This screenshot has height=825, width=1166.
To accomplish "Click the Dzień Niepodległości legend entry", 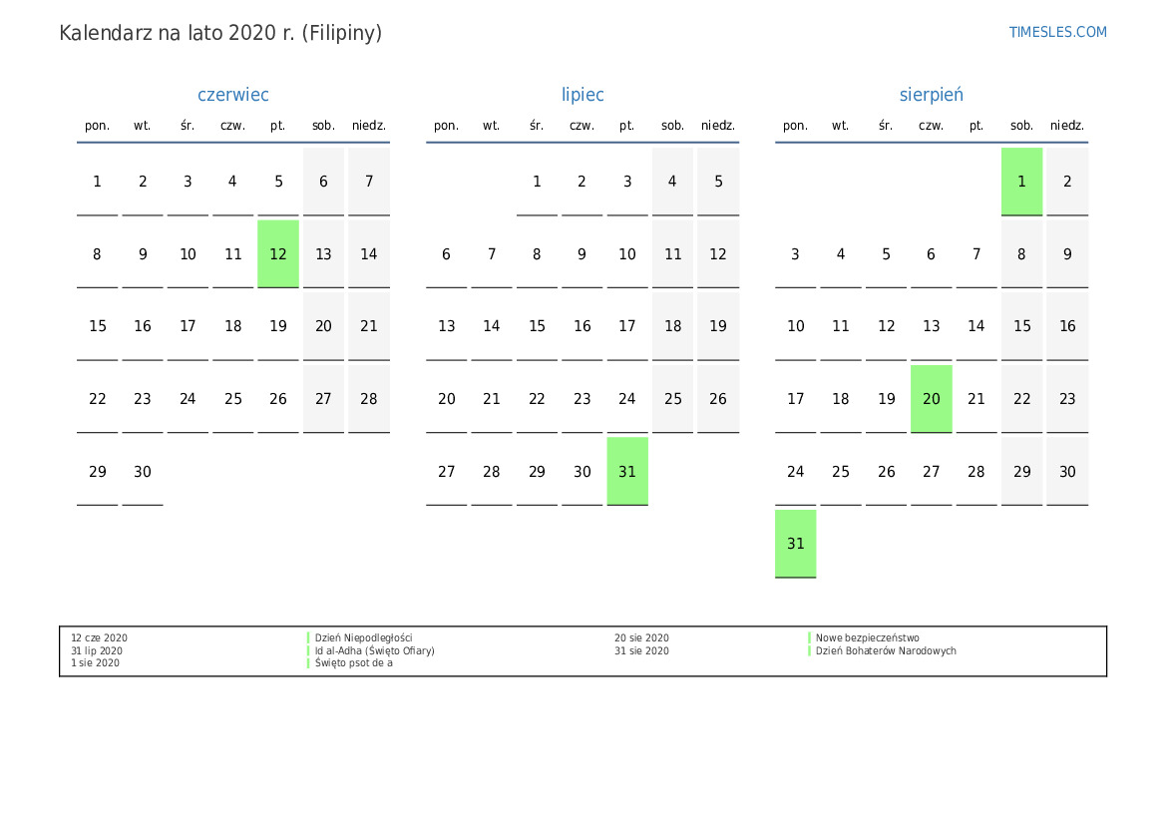I will point(363,638).
